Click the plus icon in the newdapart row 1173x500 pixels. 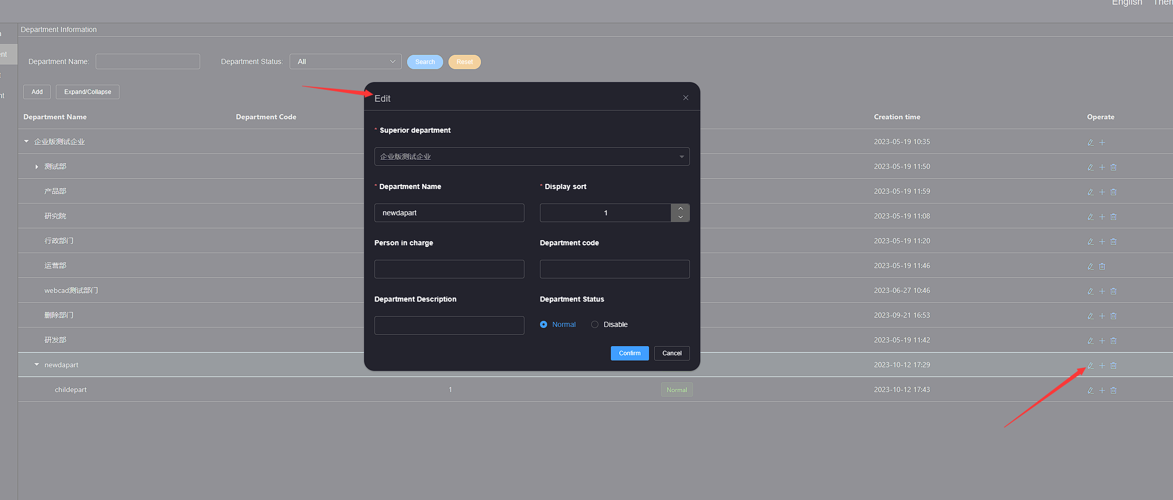click(x=1102, y=366)
